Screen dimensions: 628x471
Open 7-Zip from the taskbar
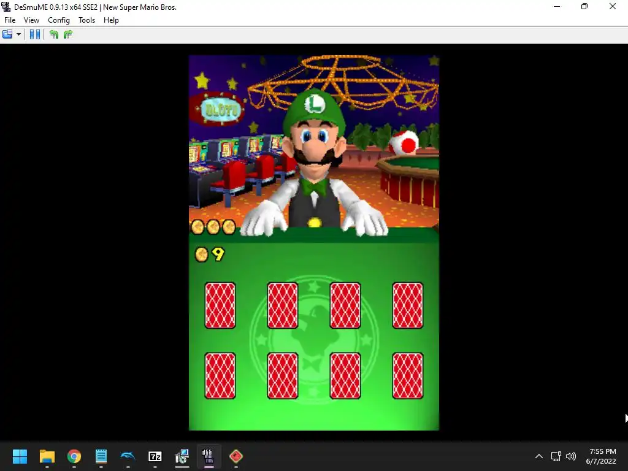[155, 456]
